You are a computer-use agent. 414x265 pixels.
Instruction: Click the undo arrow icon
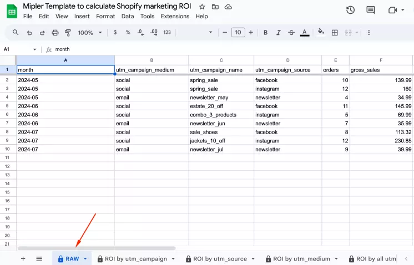(29, 33)
